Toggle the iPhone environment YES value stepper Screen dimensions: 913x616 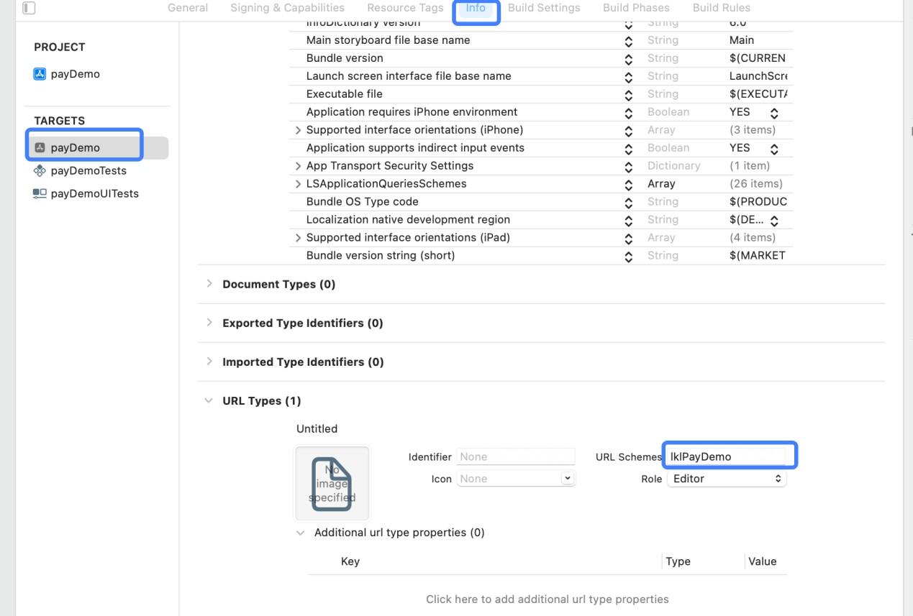[774, 113]
